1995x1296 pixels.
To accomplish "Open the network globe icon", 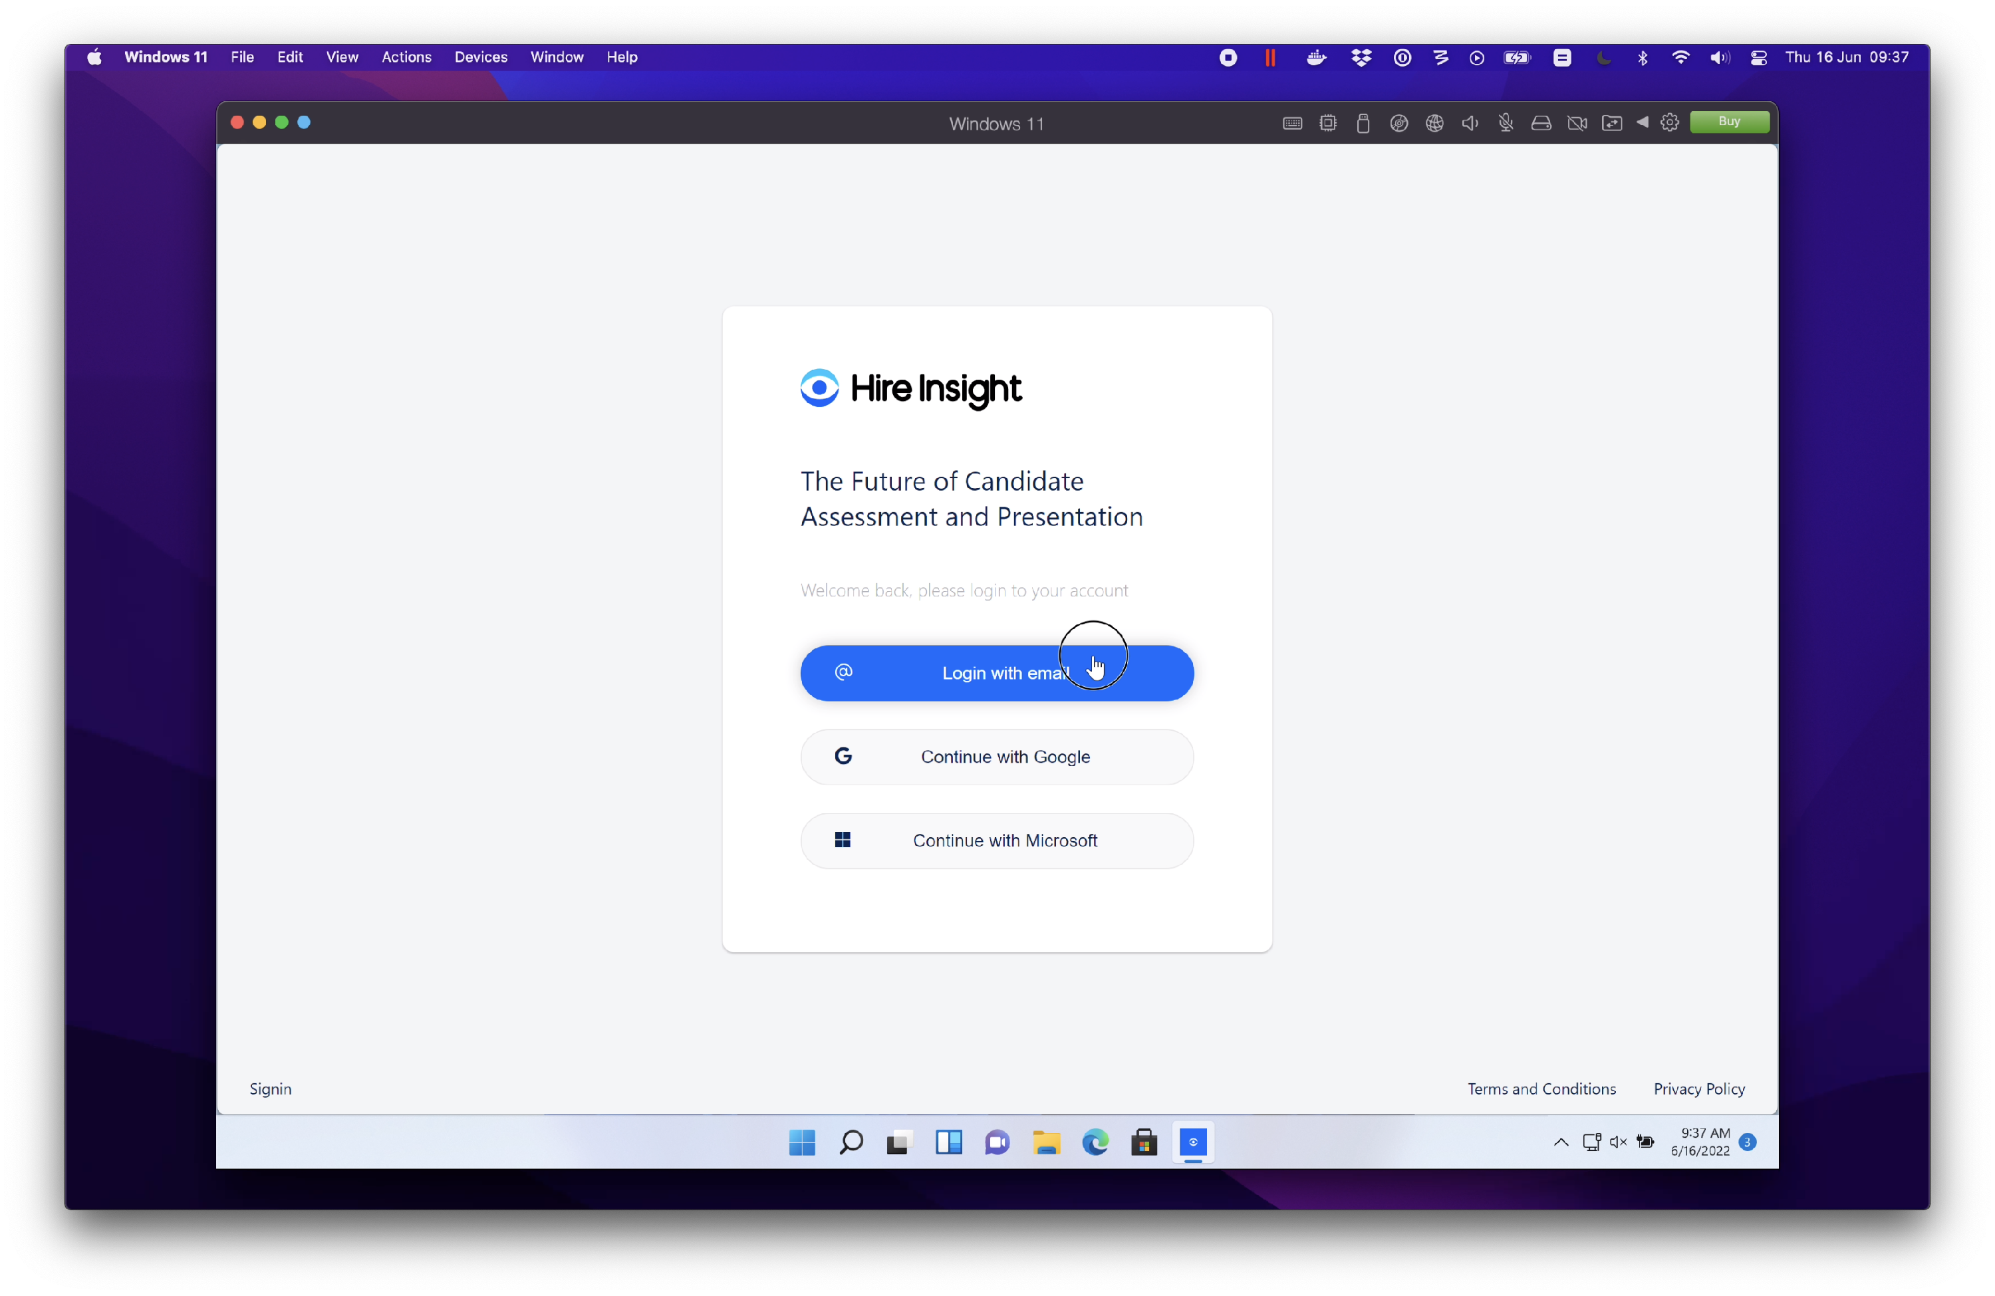I will (1434, 123).
